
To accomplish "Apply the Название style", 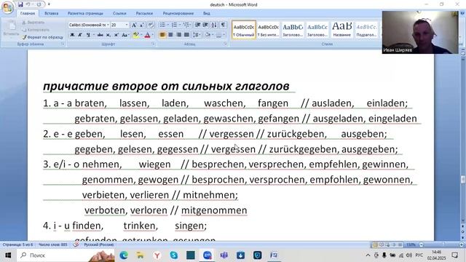I will point(341,30).
